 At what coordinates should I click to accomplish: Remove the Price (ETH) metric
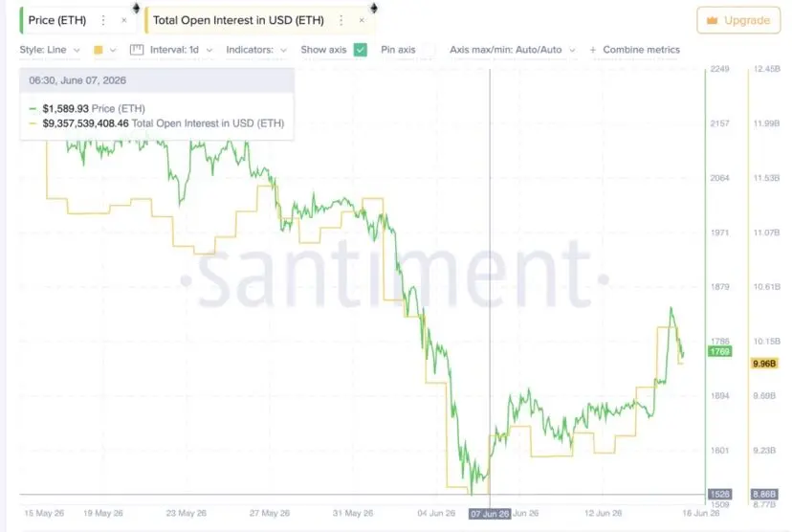(x=124, y=20)
